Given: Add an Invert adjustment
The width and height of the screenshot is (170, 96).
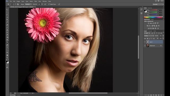Looking at the screenshot, I should pyautogui.click(x=148, y=29).
